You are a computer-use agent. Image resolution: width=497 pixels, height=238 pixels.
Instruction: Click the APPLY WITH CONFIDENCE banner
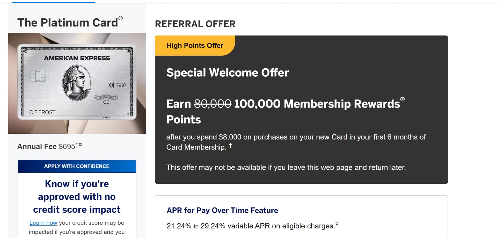[77, 166]
